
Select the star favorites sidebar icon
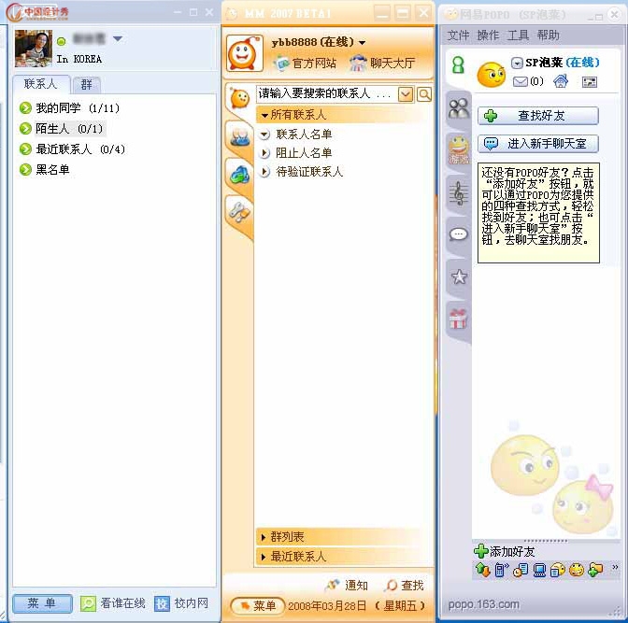(459, 276)
